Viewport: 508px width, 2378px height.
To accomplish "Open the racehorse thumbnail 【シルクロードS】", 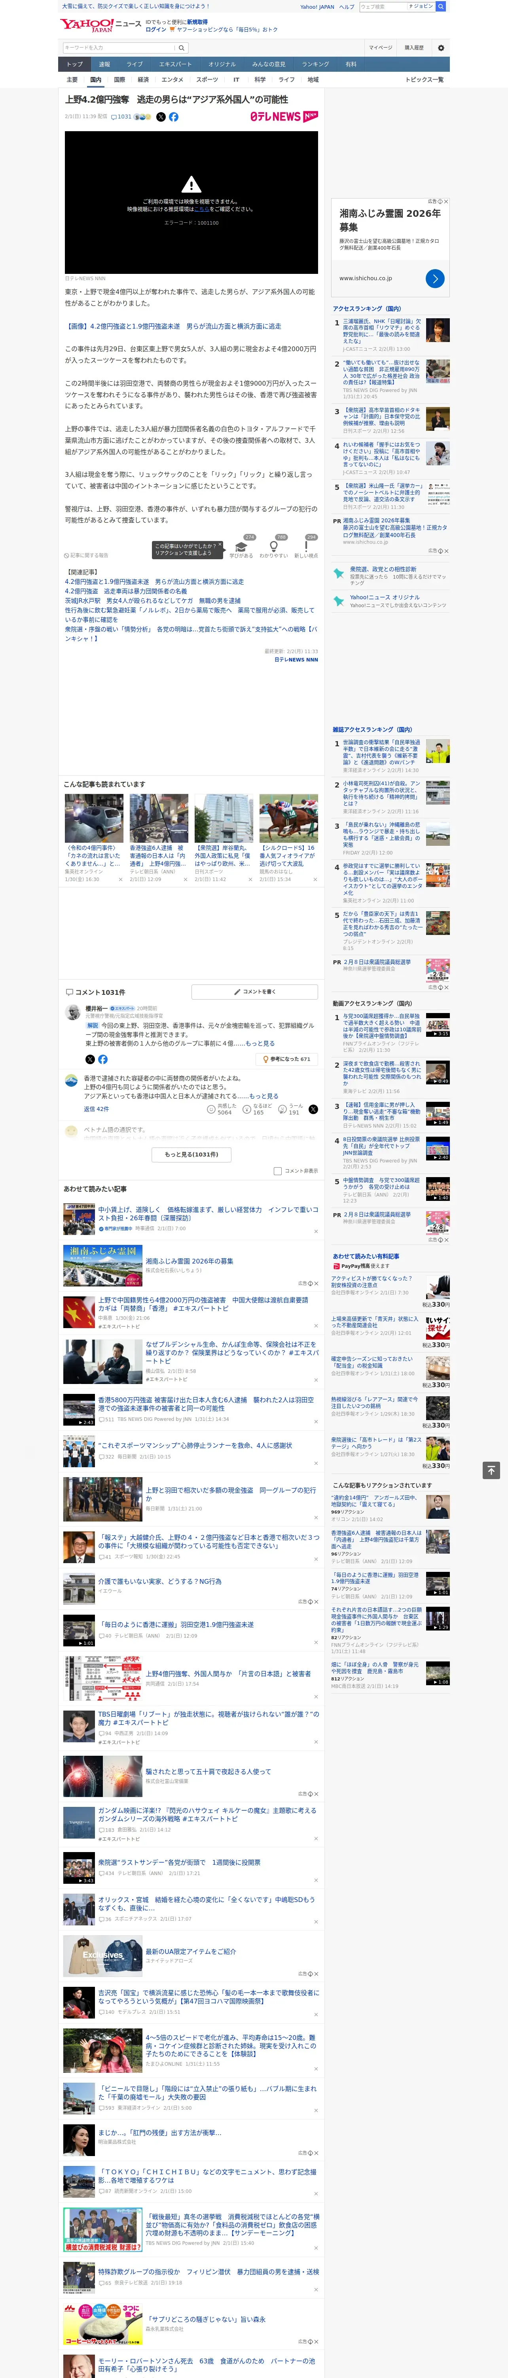I will click(288, 818).
